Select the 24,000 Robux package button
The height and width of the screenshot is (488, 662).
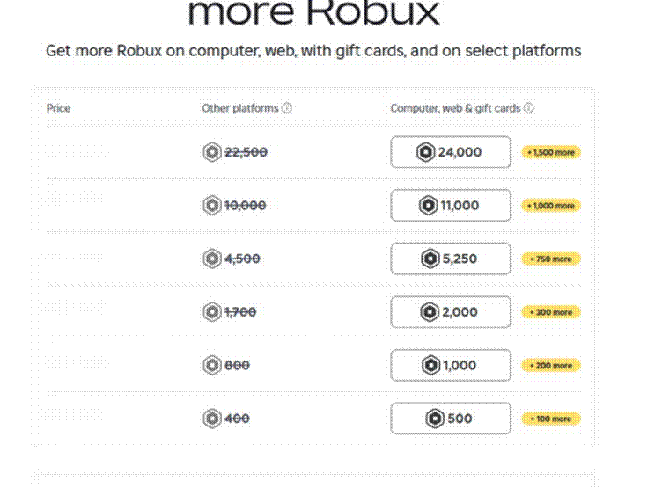point(451,152)
